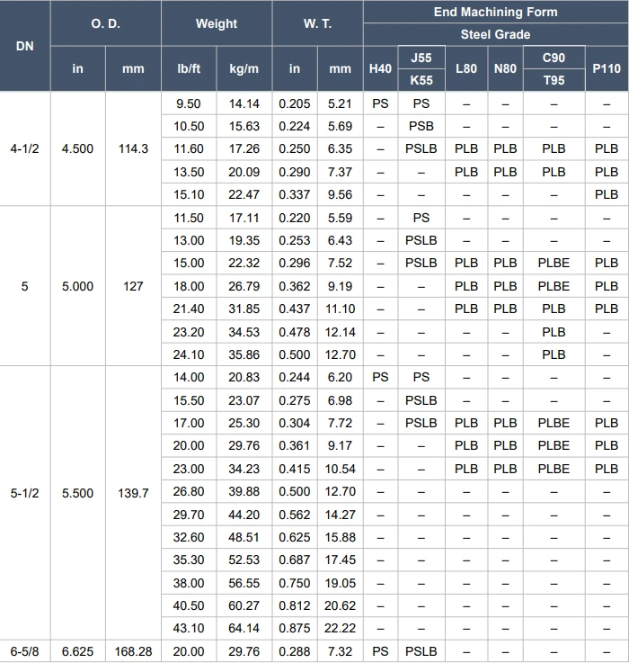The width and height of the screenshot is (629, 663).
Task: Select the weight cell 13.50
Action: coord(189,172)
